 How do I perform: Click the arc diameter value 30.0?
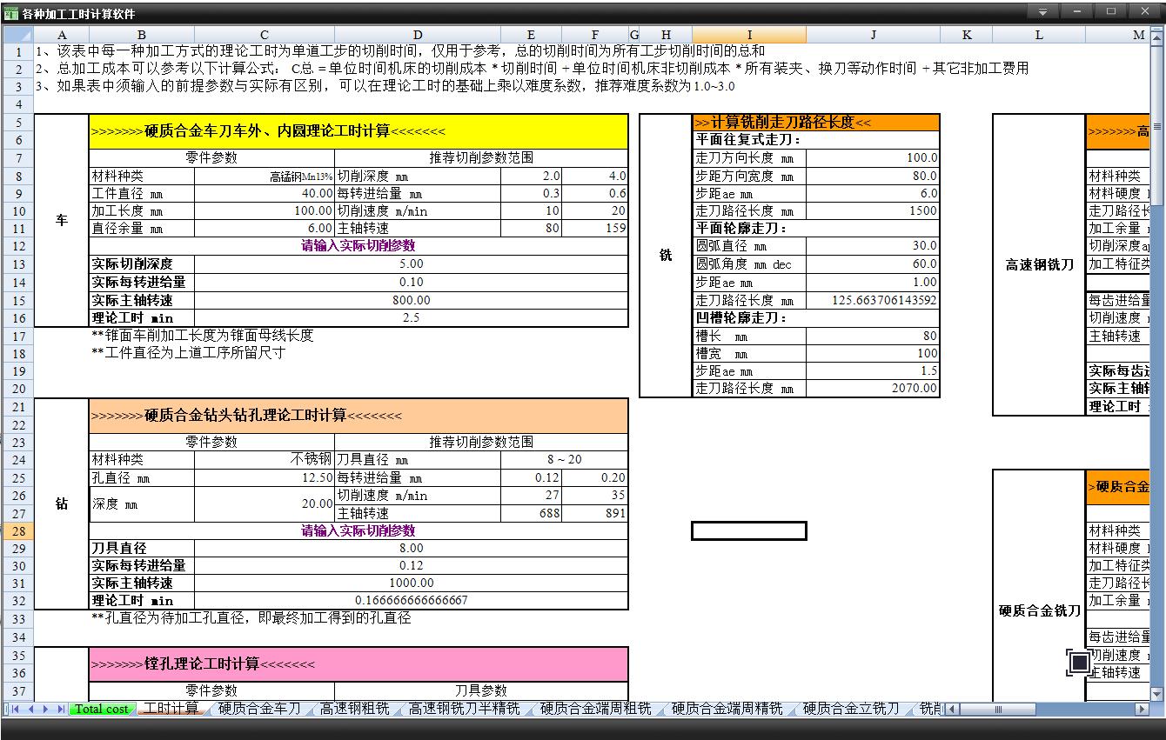[x=873, y=246]
